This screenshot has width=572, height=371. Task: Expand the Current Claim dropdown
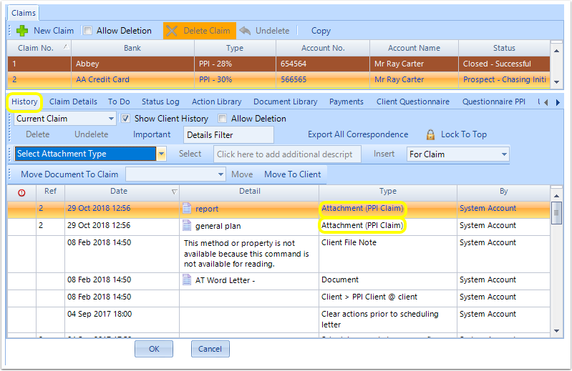pyautogui.click(x=111, y=119)
